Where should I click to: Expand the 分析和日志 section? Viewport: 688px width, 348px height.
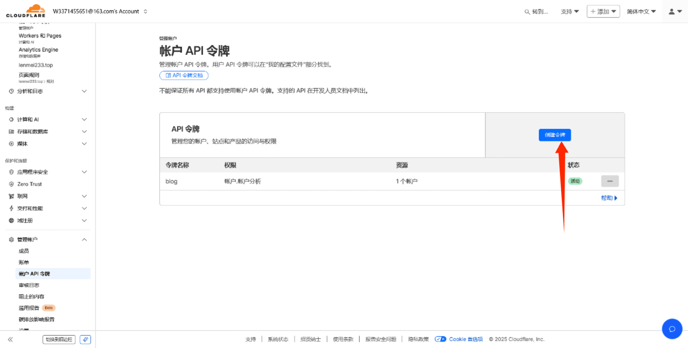(x=84, y=91)
